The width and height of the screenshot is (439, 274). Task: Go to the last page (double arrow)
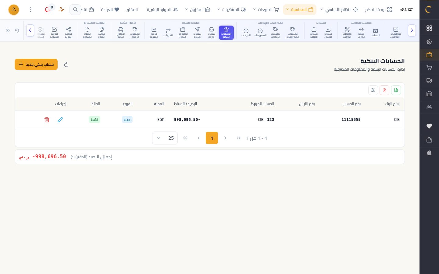point(185,138)
